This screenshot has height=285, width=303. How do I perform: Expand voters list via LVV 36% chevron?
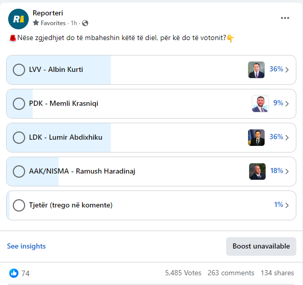(x=287, y=70)
